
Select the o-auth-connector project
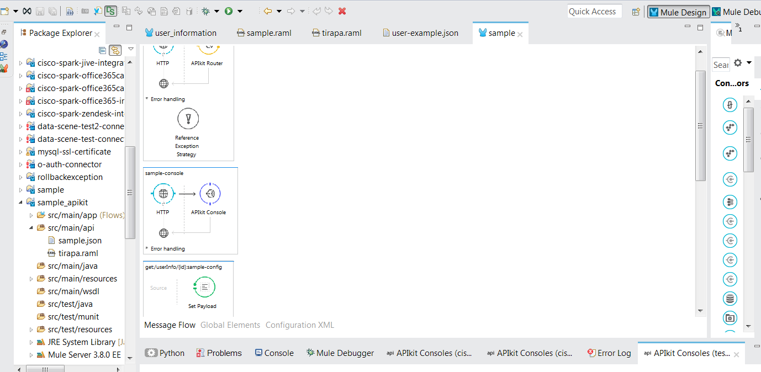[x=64, y=164]
